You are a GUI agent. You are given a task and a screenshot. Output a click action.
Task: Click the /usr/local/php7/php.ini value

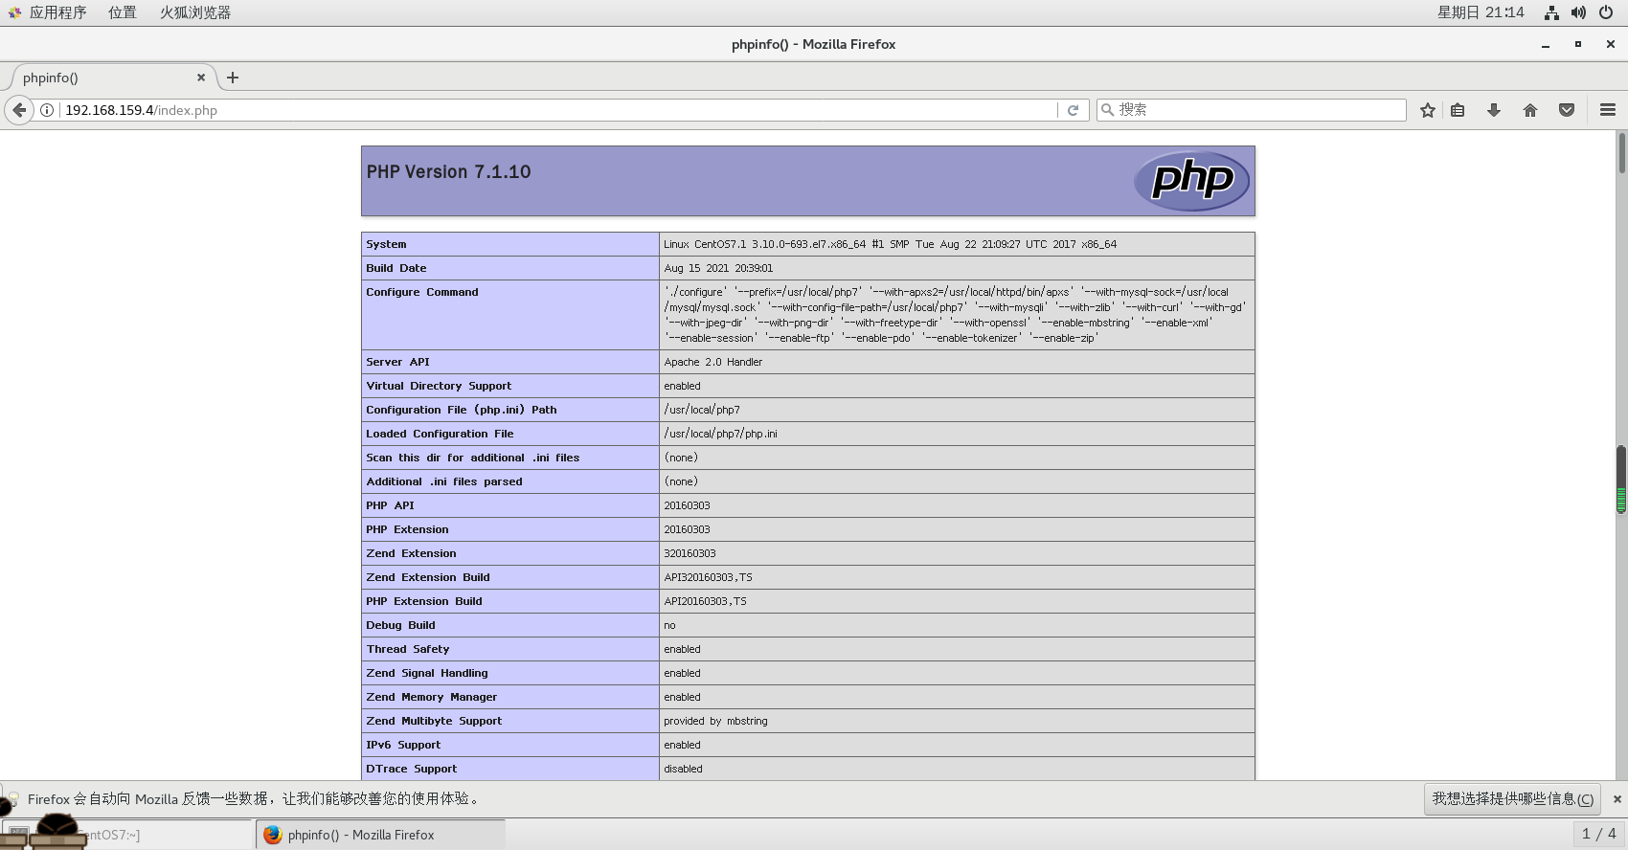coord(720,434)
